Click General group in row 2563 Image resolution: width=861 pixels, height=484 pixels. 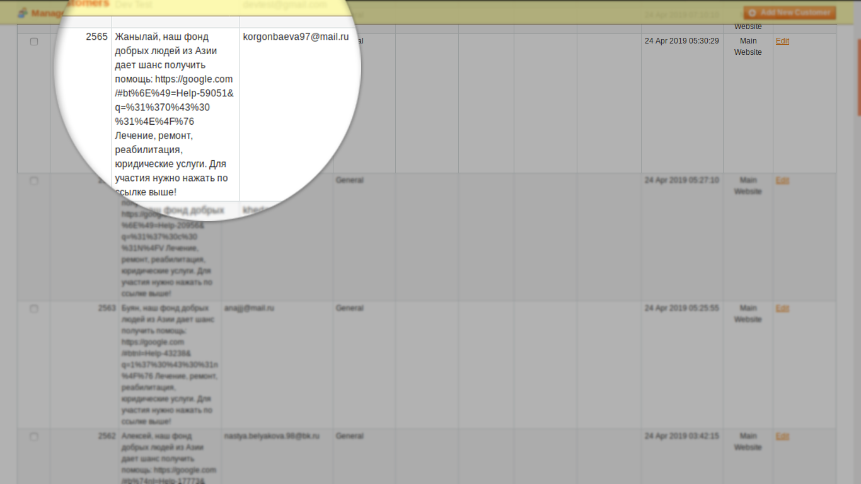pos(349,308)
